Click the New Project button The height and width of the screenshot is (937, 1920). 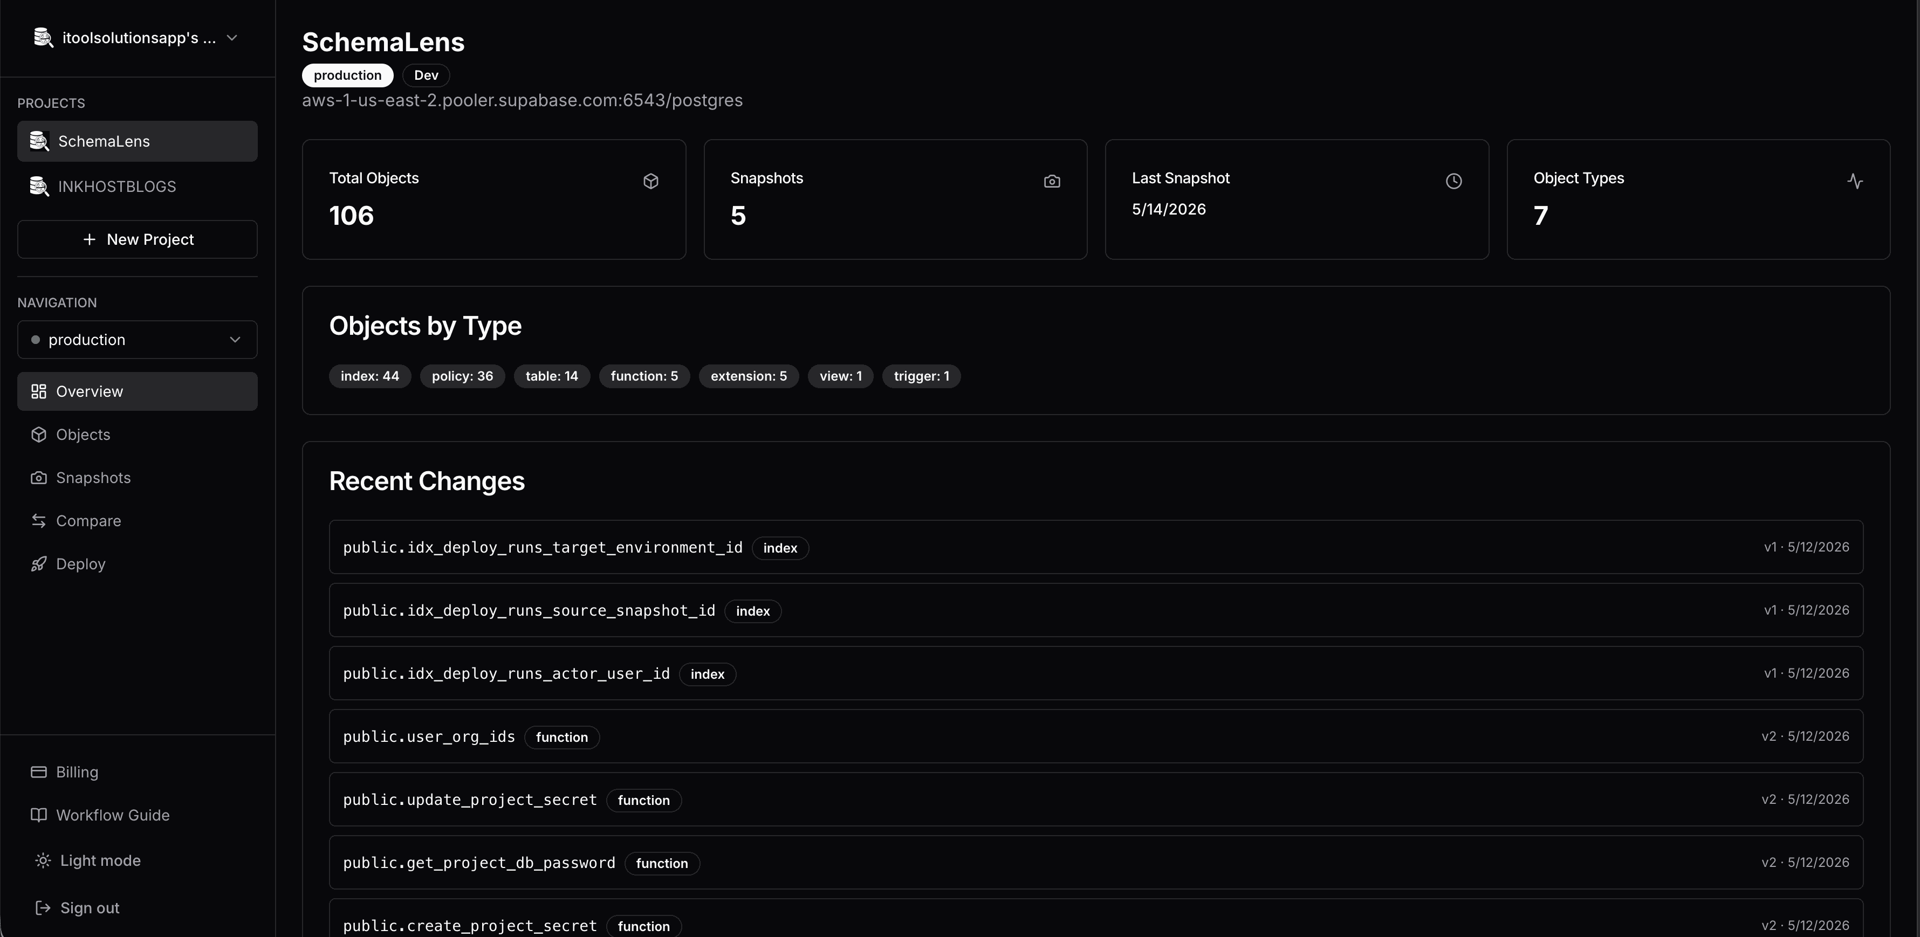[x=137, y=239]
